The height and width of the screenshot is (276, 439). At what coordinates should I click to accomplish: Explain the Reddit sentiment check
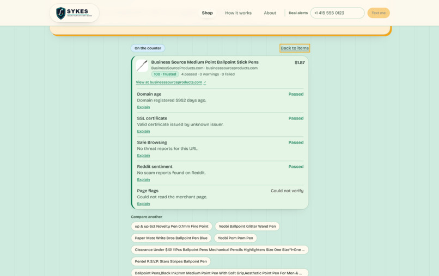click(143, 180)
